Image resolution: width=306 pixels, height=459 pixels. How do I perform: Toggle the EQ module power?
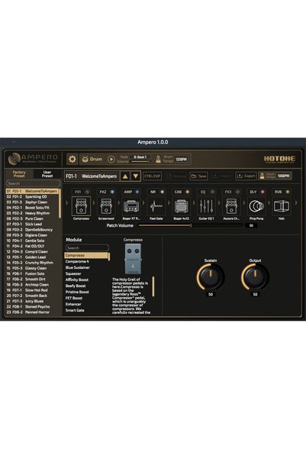click(x=212, y=192)
